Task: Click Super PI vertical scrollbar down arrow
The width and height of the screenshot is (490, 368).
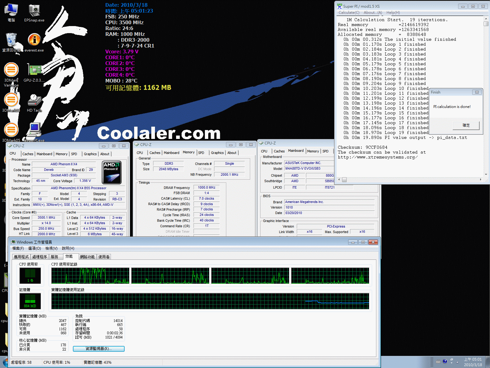Action: [x=486, y=174]
